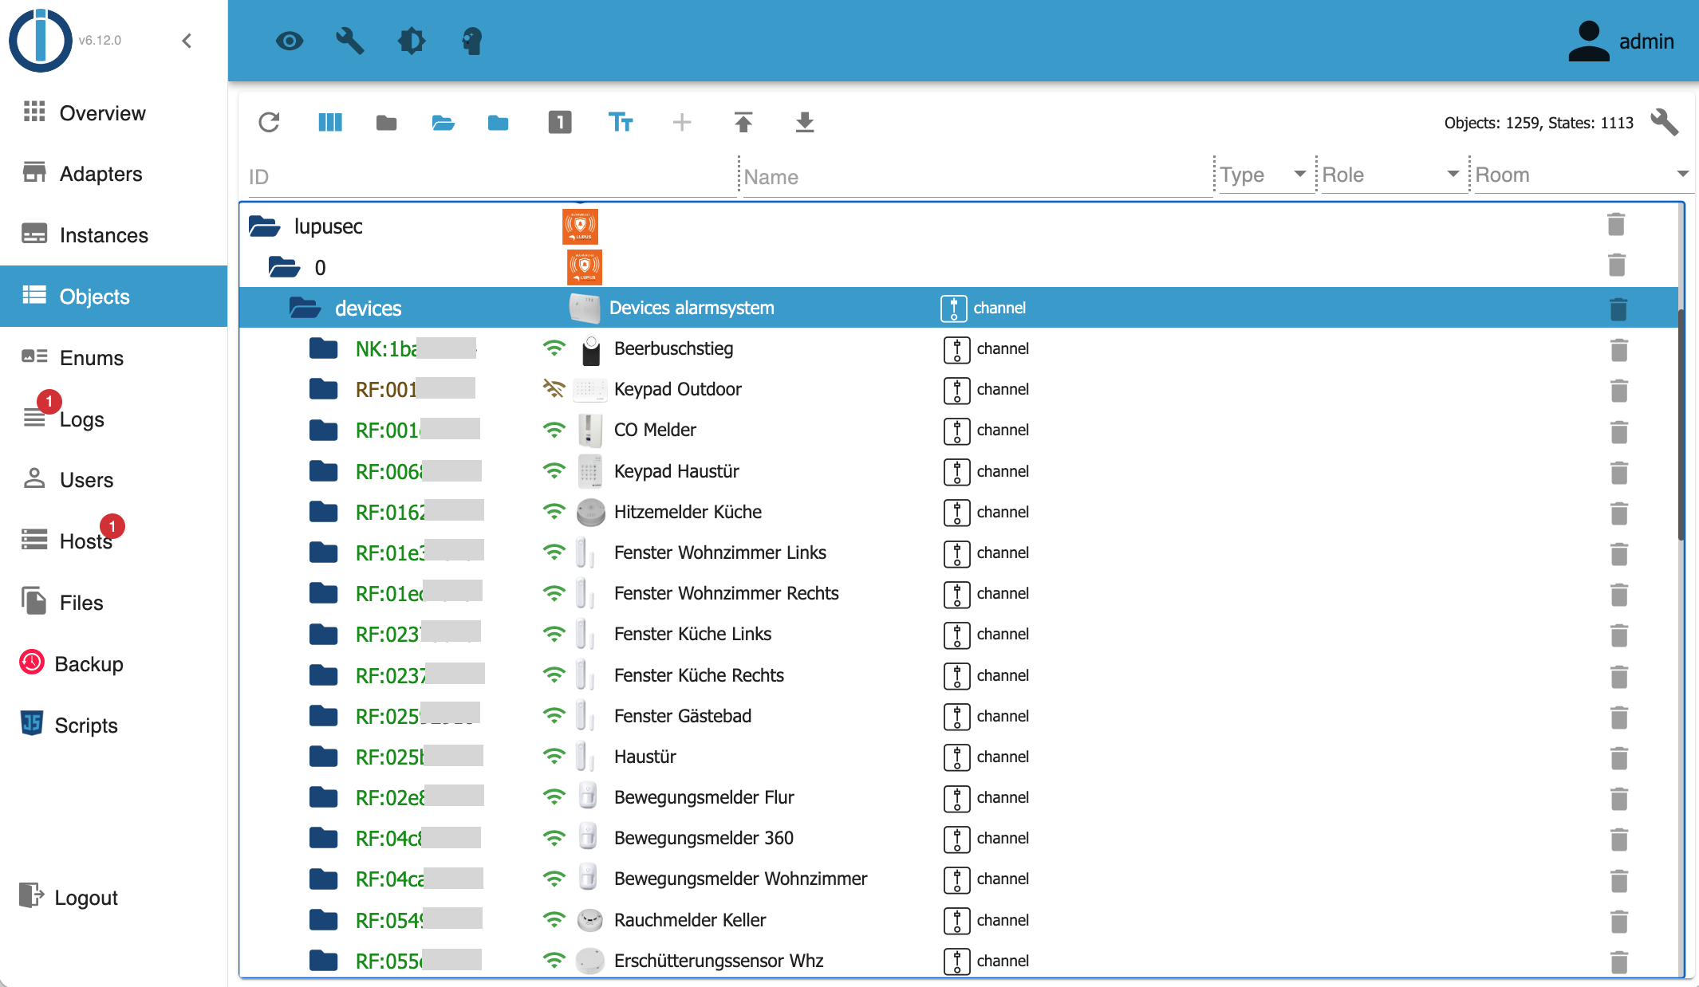Image resolution: width=1699 pixels, height=987 pixels.
Task: Open the column configuration icon
Action: pos(329,122)
